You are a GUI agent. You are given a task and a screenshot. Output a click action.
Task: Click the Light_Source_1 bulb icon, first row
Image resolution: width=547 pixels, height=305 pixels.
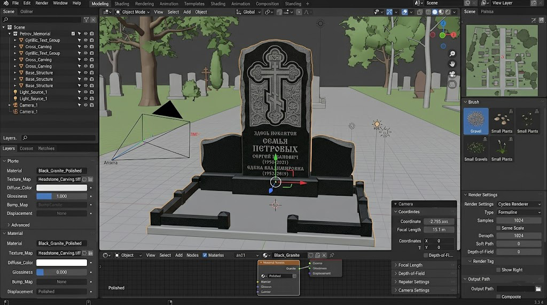(15, 92)
